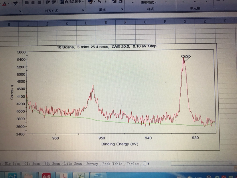The width and height of the screenshot is (237, 178).
Task: Open the Titles sheet tab
Action: click(x=133, y=164)
